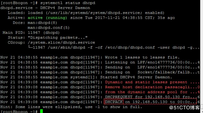Click the 'Started DHCPv4 Server Daemon' line

136,77
